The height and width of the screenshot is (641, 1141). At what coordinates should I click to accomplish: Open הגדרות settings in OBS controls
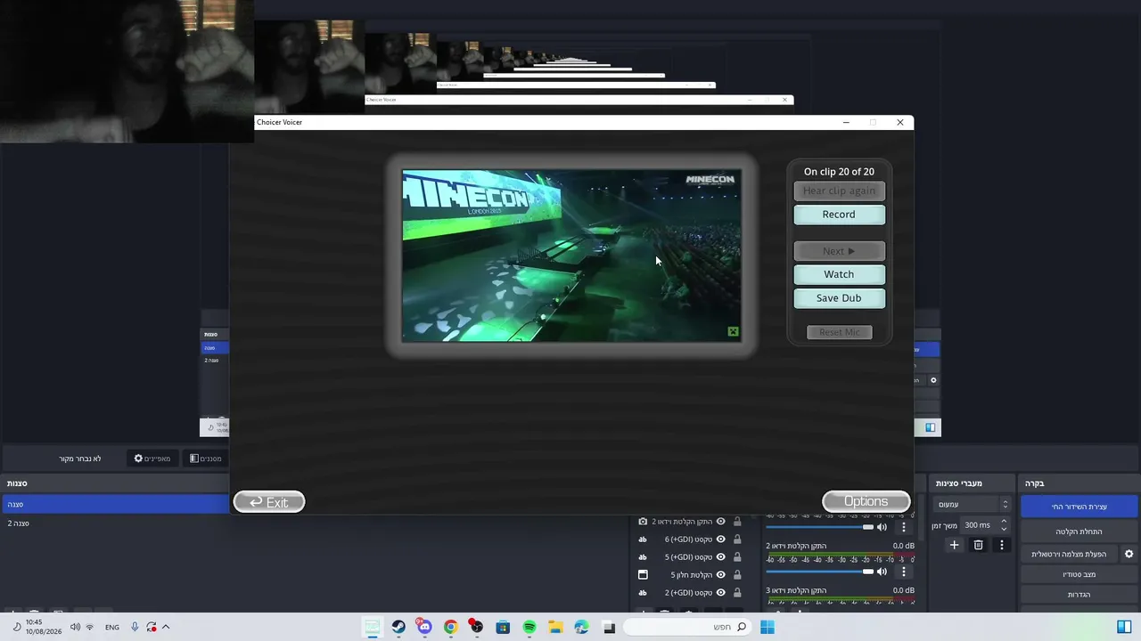click(x=1079, y=595)
